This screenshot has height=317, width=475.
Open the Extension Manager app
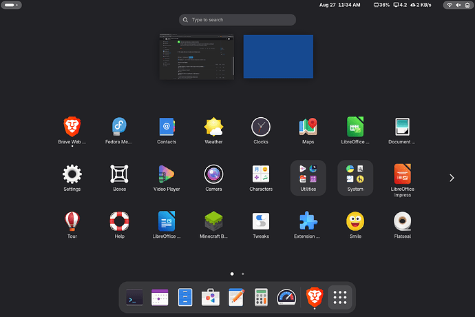[x=308, y=225]
